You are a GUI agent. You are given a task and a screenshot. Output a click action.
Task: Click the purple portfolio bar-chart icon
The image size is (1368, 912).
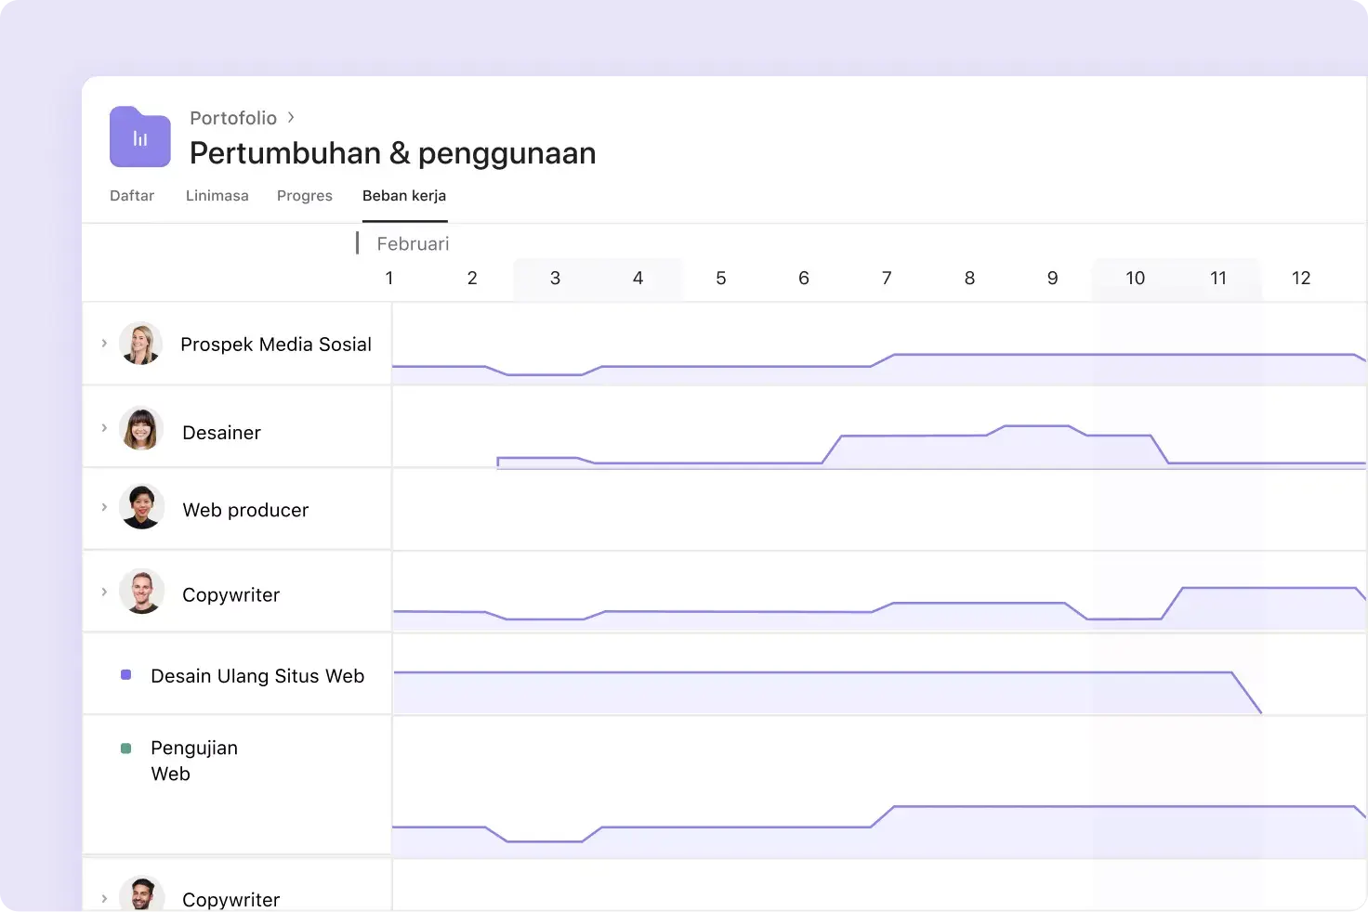[139, 137]
